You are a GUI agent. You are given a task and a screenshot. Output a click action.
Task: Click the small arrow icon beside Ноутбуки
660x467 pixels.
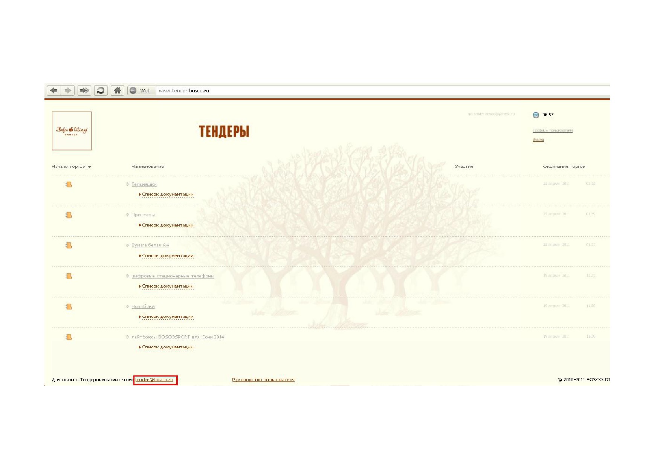point(127,306)
